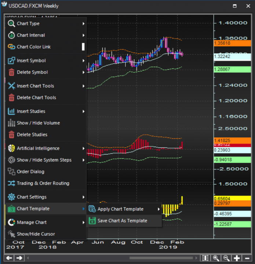Click the forward arrow navigation button
The height and width of the screenshot is (264, 255).
coord(19,258)
